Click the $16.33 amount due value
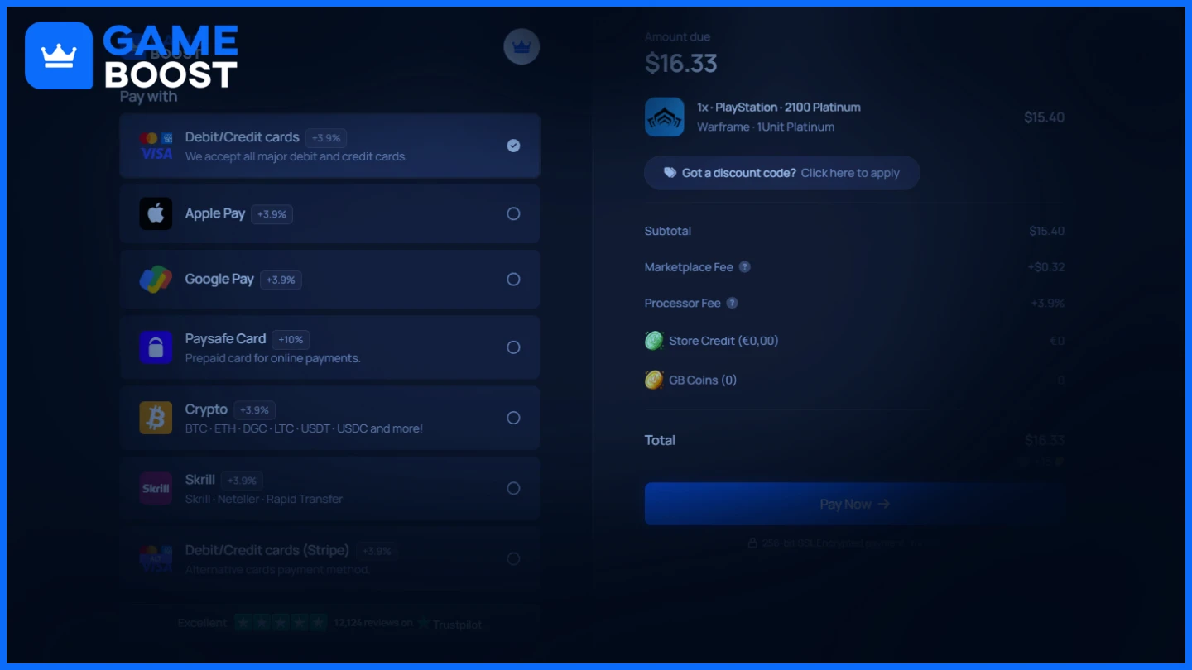The height and width of the screenshot is (670, 1192). click(x=680, y=63)
